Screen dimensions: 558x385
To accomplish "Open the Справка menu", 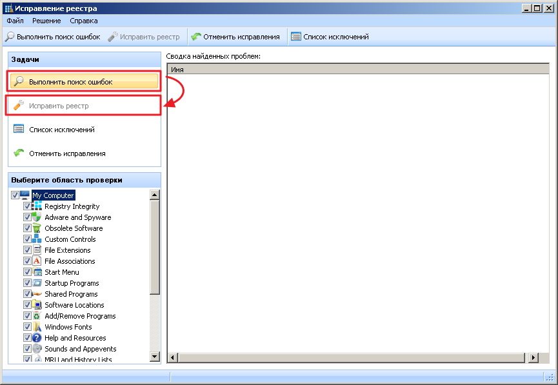I will click(x=84, y=21).
